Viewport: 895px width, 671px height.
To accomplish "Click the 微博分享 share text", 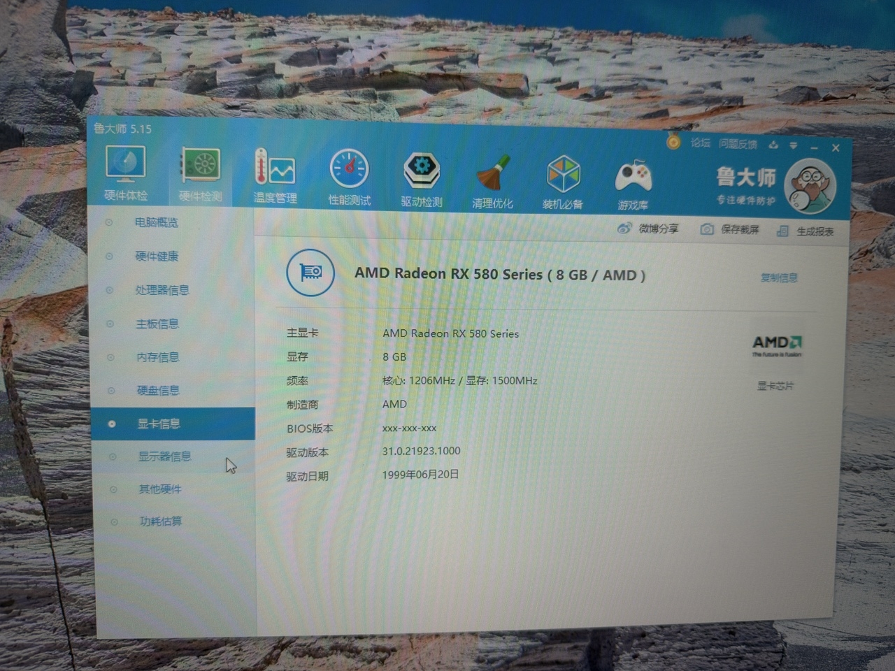I will [x=659, y=229].
